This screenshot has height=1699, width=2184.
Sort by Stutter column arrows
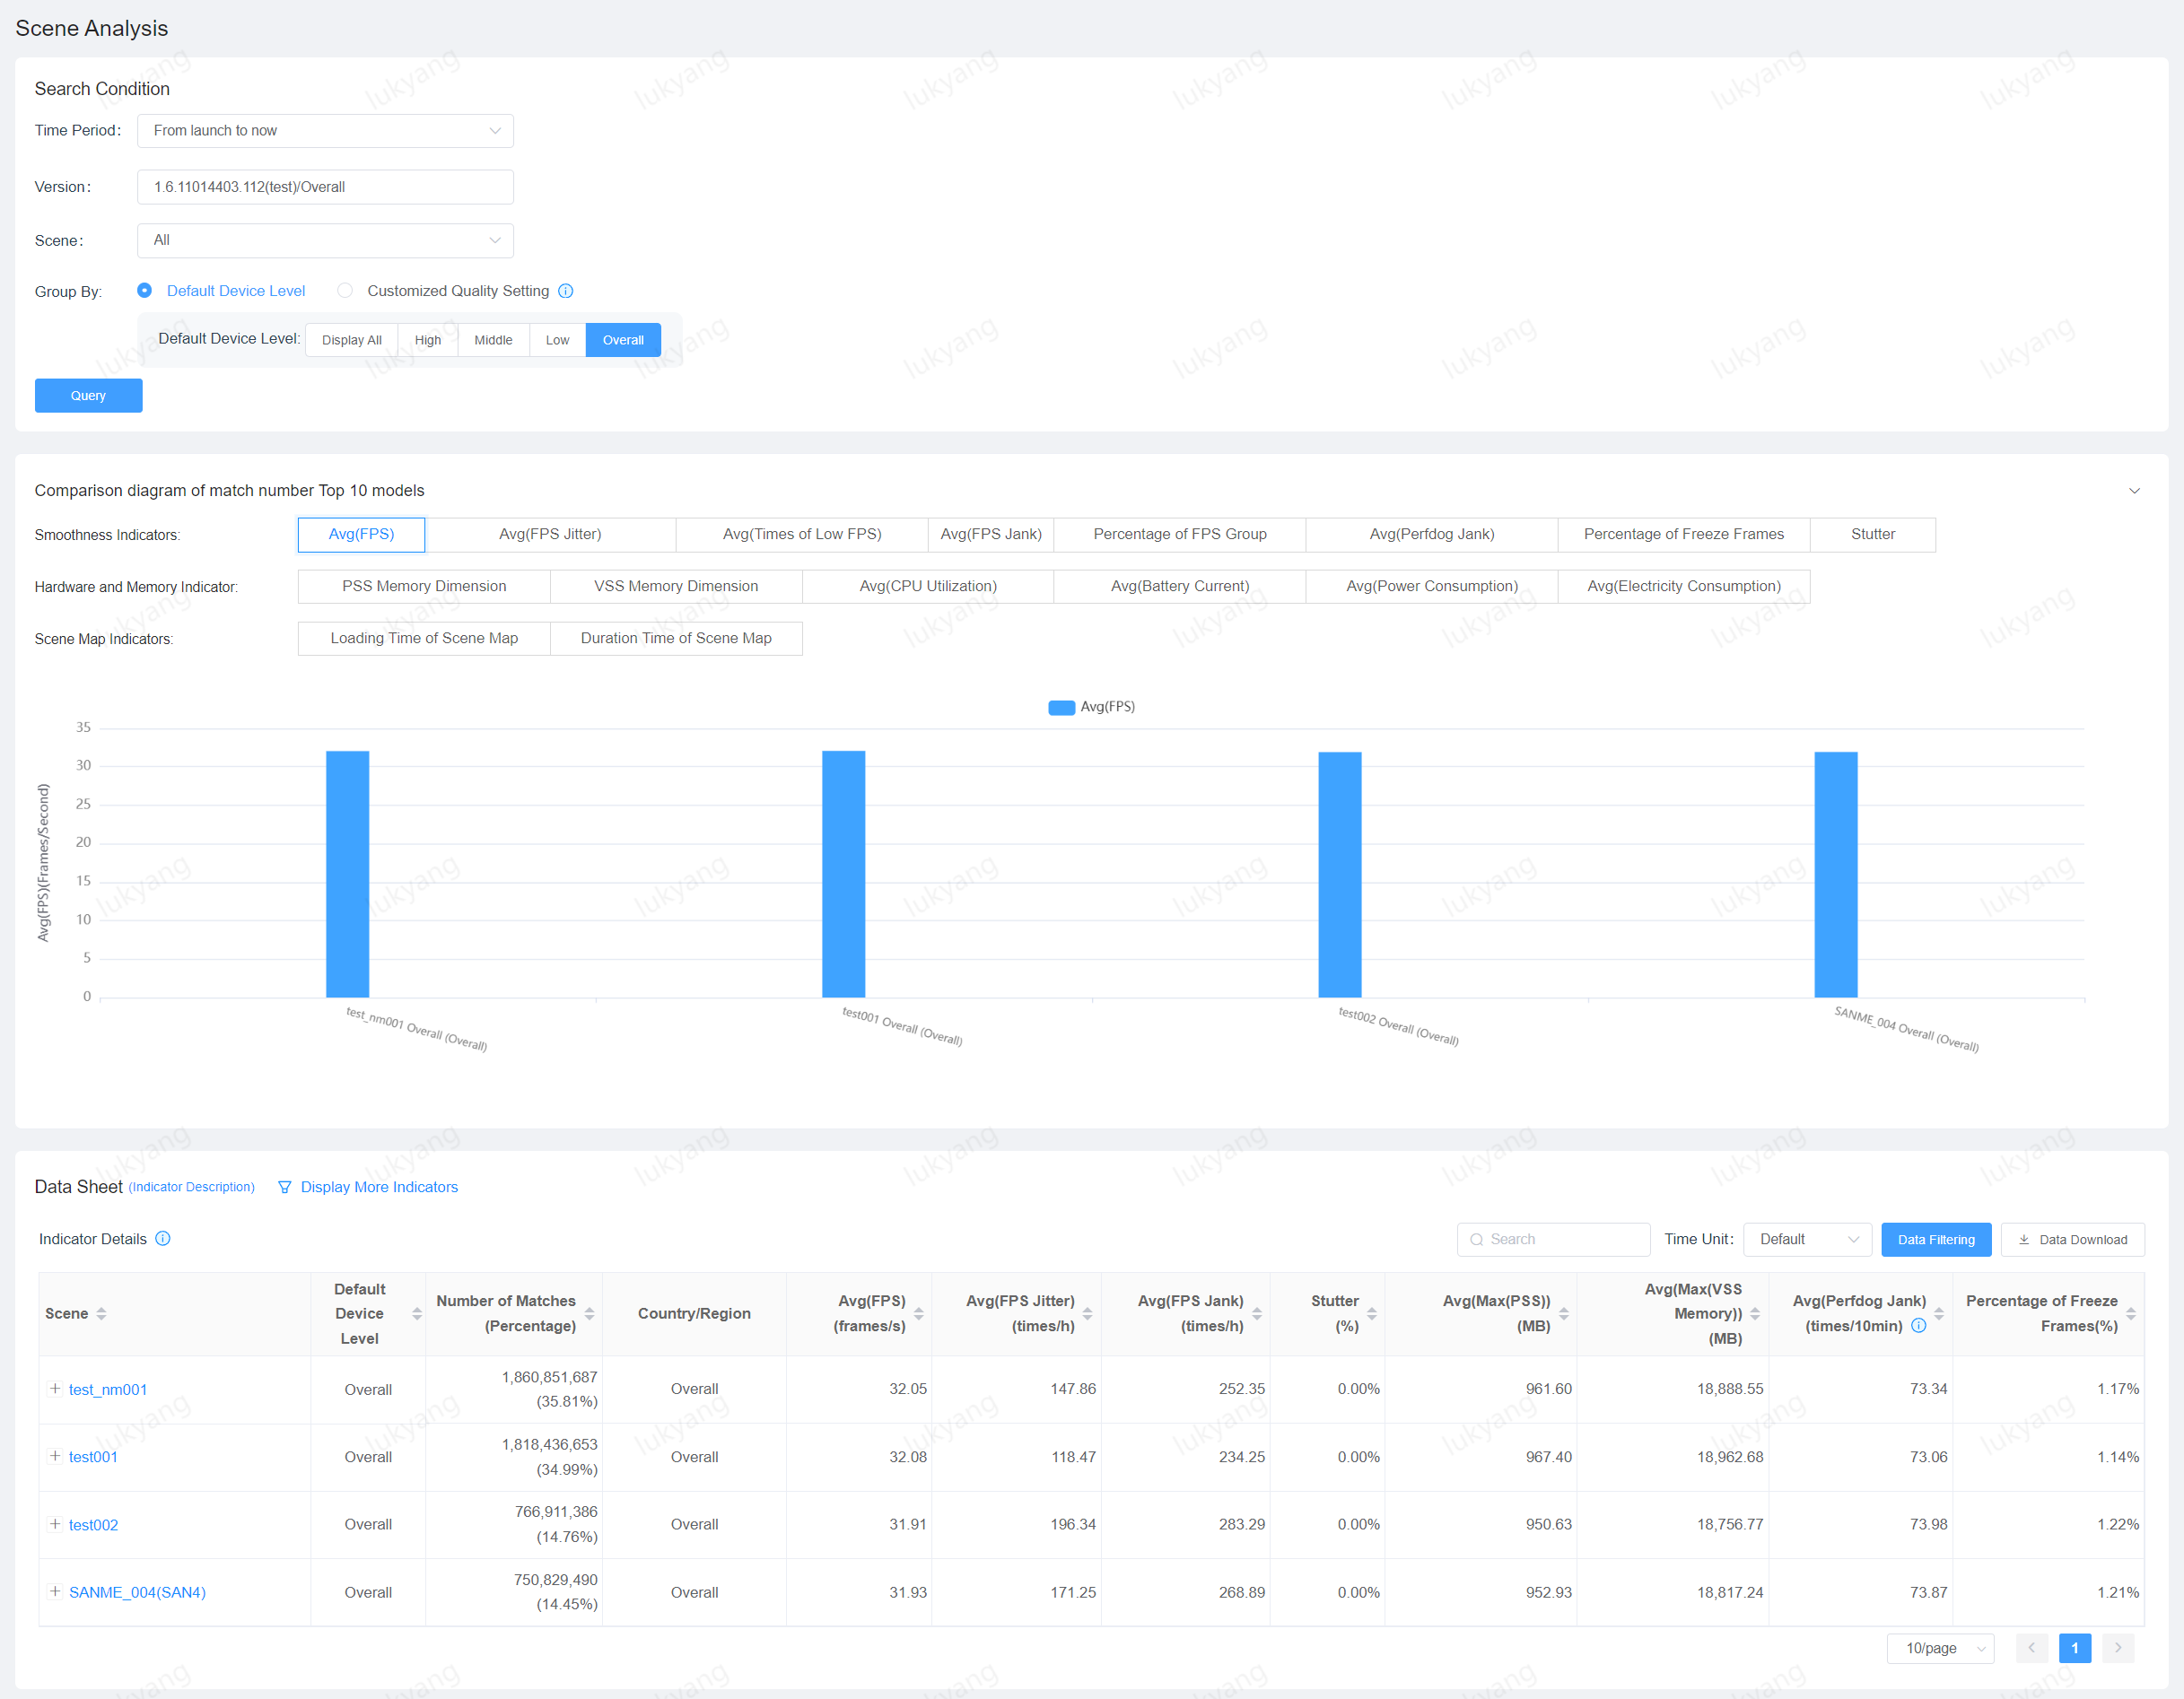click(x=1372, y=1314)
